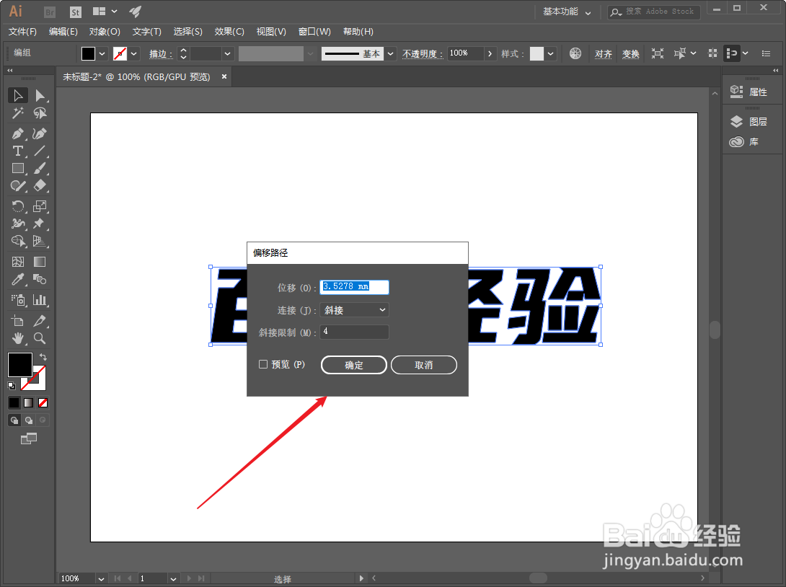Select the Hand tool
786x587 pixels.
(x=17, y=338)
